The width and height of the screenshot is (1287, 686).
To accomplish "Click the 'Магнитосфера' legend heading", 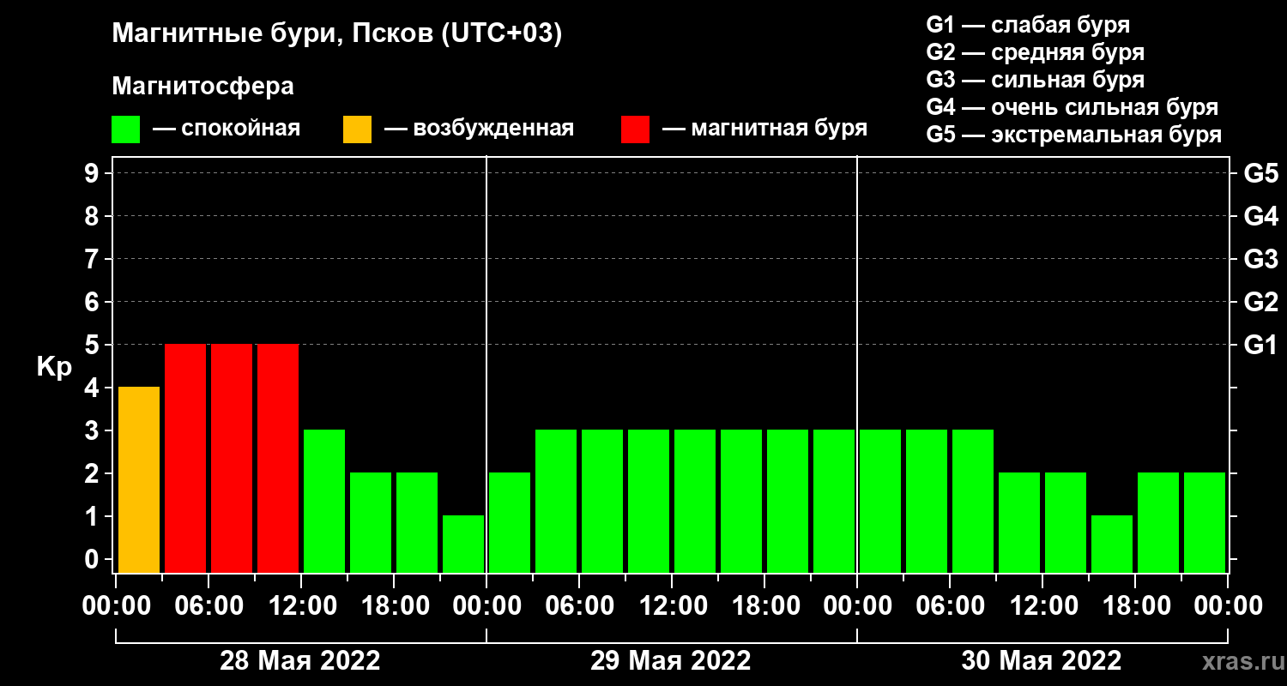I will [202, 86].
